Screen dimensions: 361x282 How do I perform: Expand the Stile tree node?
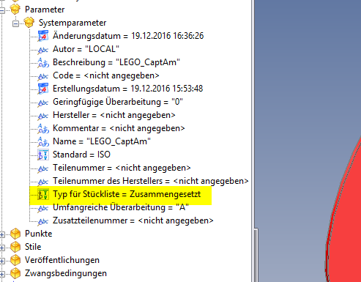pos(2,248)
